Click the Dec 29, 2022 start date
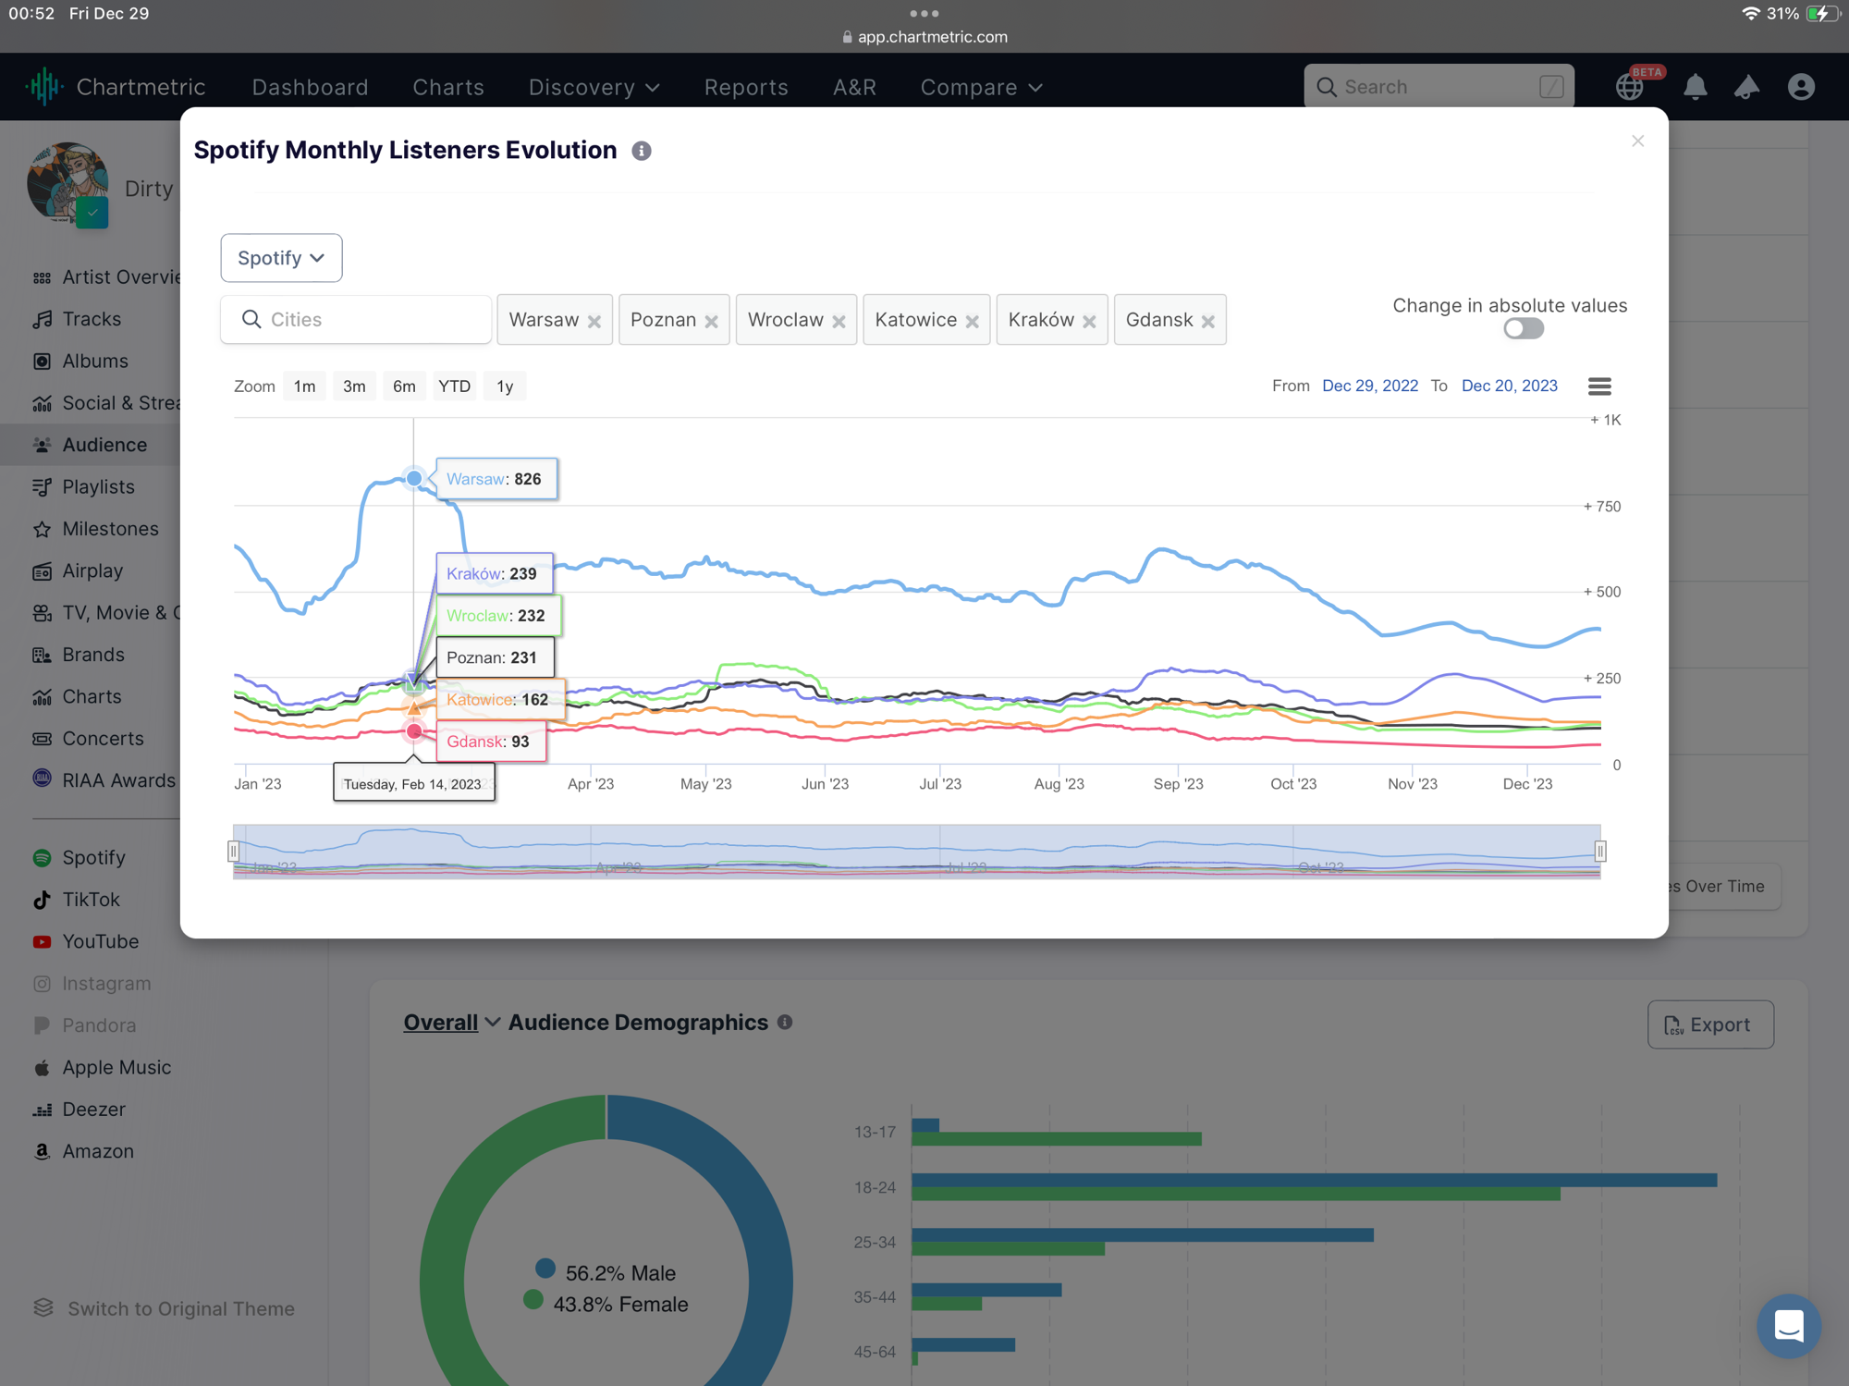The width and height of the screenshot is (1849, 1386). pos(1369,386)
